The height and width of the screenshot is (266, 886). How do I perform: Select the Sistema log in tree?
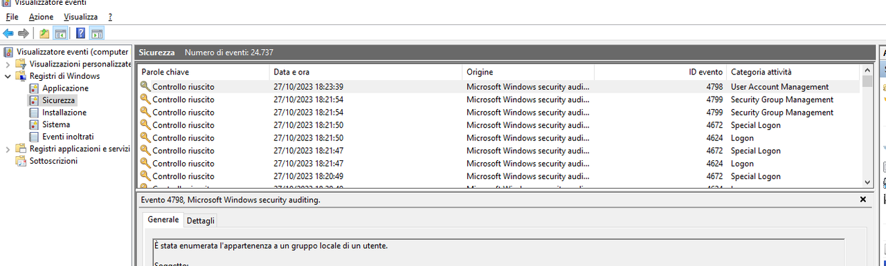coord(56,124)
